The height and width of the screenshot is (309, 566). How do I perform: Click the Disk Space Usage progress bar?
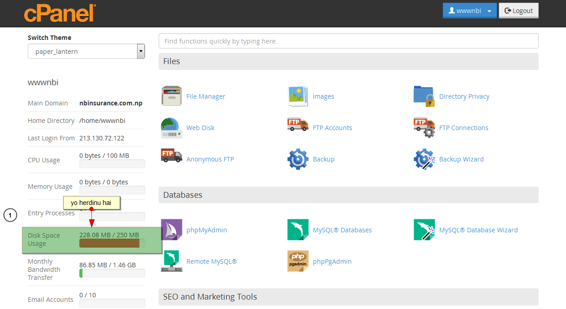pyautogui.click(x=112, y=244)
